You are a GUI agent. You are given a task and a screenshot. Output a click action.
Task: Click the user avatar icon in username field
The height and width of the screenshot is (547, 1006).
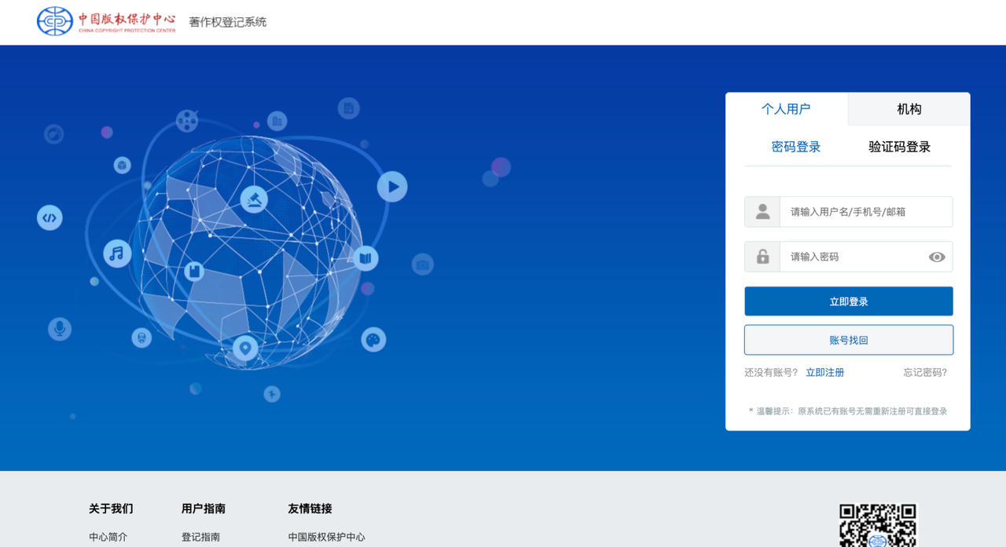pos(762,212)
